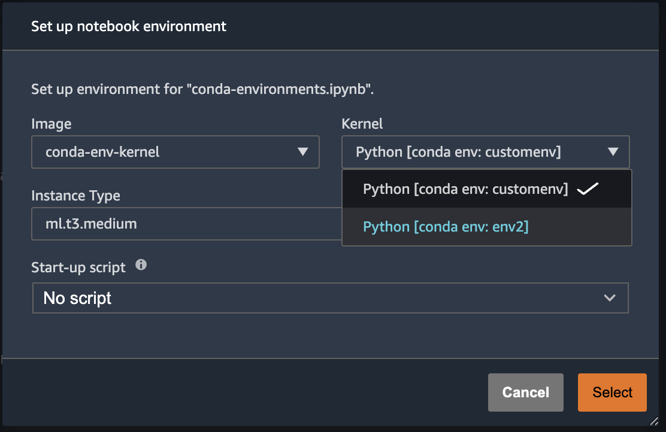Click the checkmark next to customenv kernel
Screen dimensions: 666x432
point(588,189)
